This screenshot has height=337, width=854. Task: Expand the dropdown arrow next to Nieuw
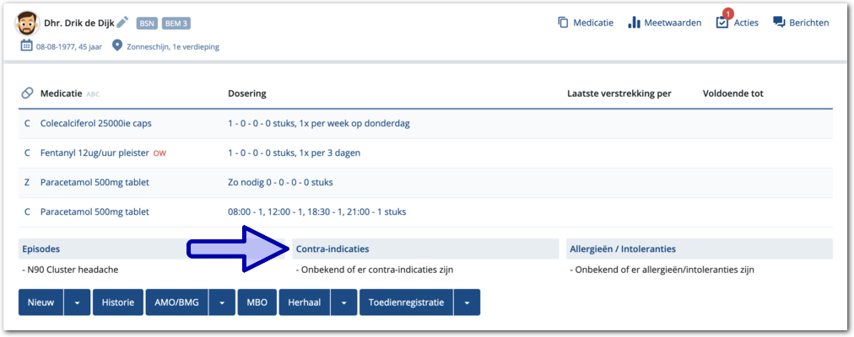point(77,302)
